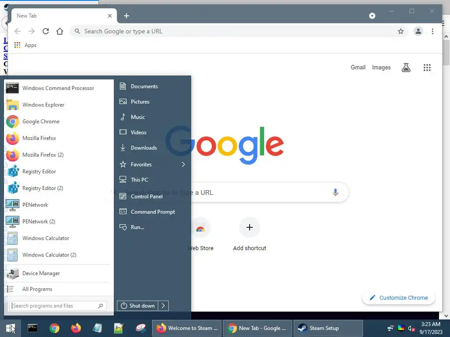The width and height of the screenshot is (450, 337).
Task: Click Chrome back arrow
Action: point(18,31)
